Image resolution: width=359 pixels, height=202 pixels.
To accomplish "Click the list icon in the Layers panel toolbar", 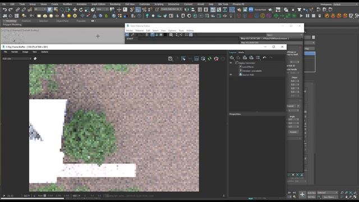I will (x=258, y=57).
